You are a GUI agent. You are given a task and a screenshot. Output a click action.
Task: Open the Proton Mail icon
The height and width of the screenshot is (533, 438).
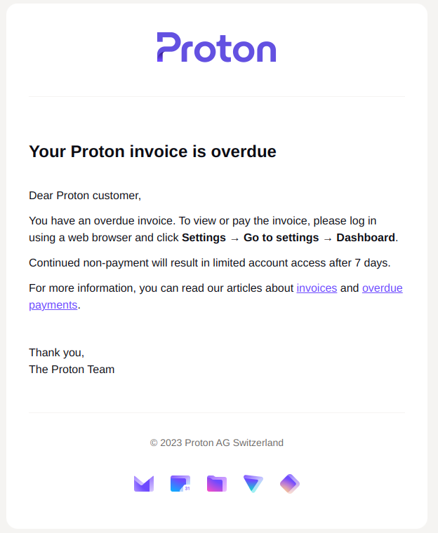click(144, 484)
